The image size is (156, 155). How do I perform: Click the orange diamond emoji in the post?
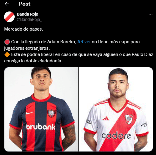(7, 55)
